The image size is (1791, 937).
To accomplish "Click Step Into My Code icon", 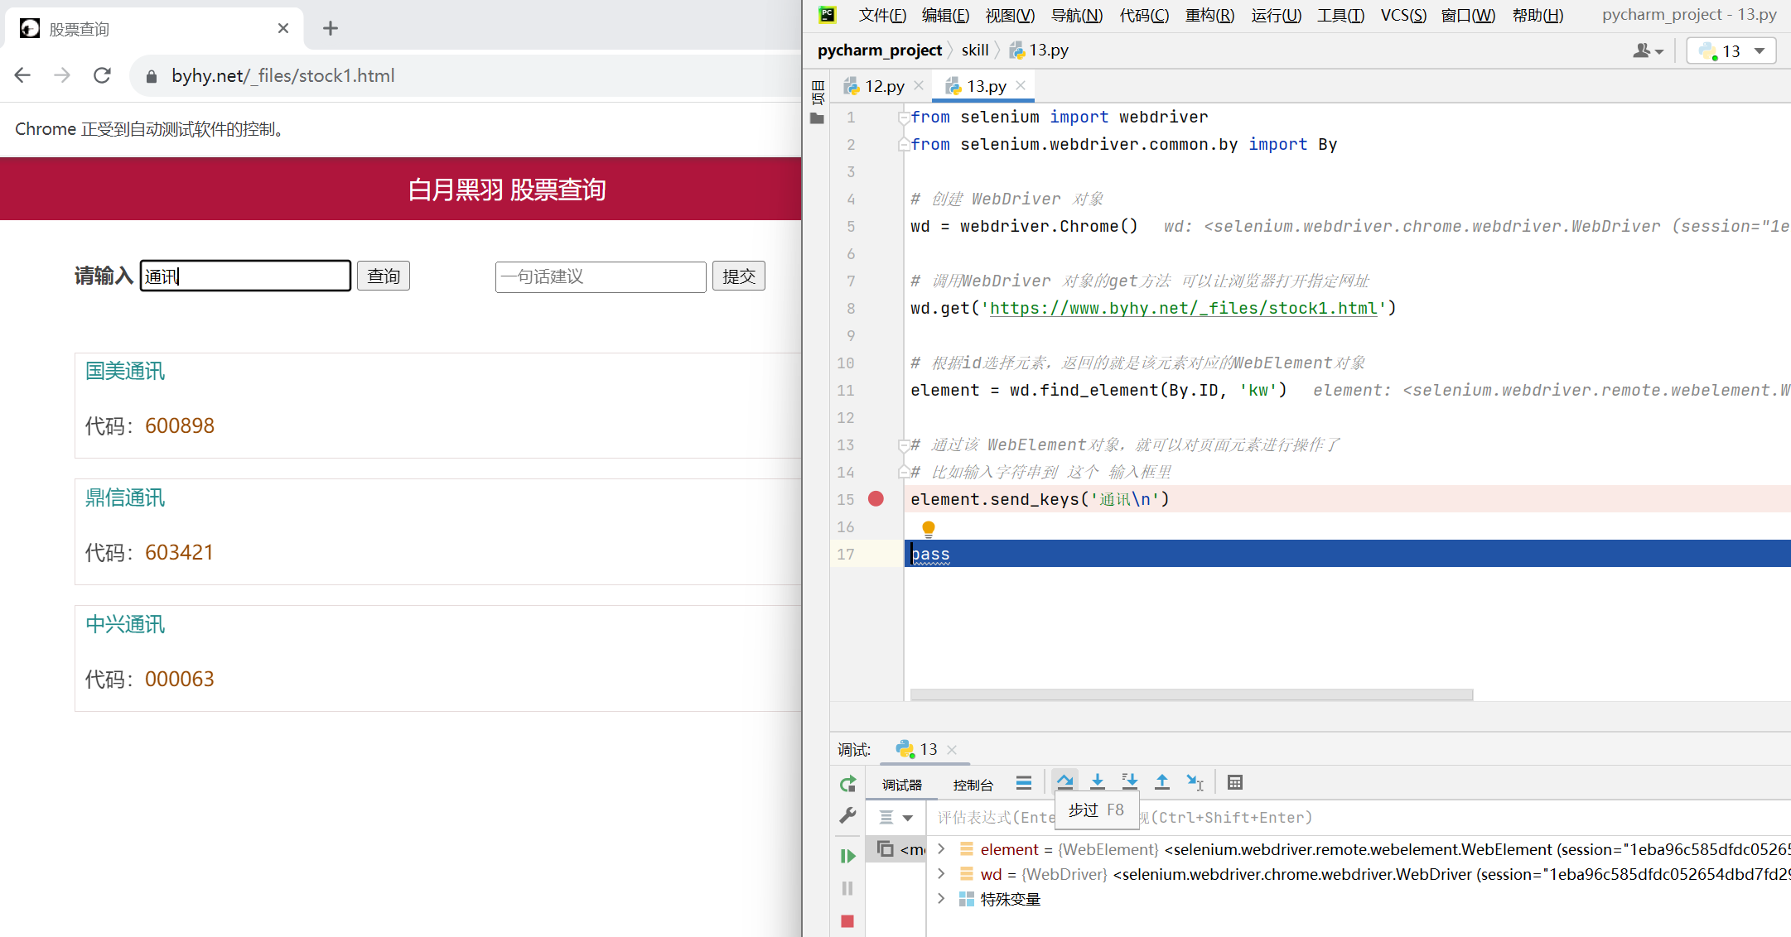I will click(1130, 782).
